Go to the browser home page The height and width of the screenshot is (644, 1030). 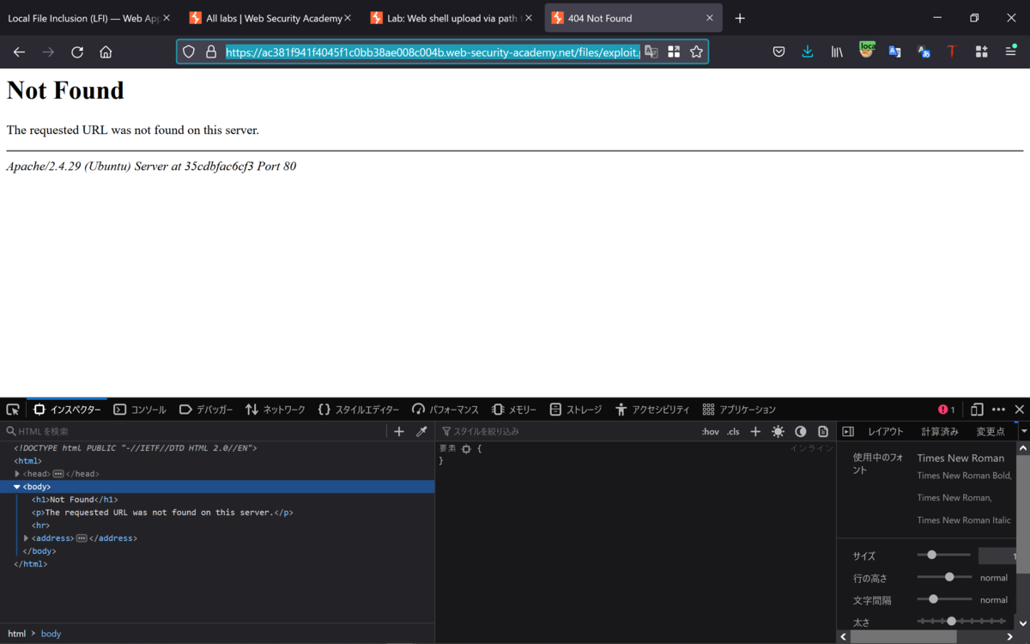[106, 52]
